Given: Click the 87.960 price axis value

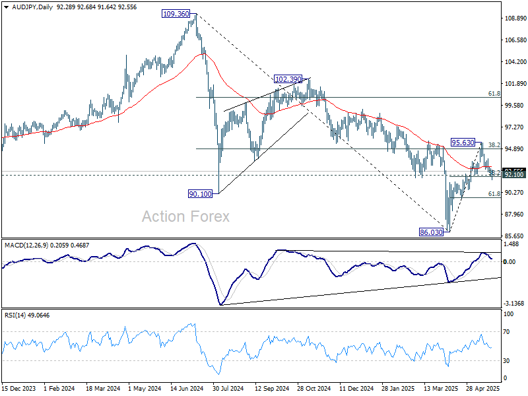Looking at the screenshot, I should click(x=515, y=214).
